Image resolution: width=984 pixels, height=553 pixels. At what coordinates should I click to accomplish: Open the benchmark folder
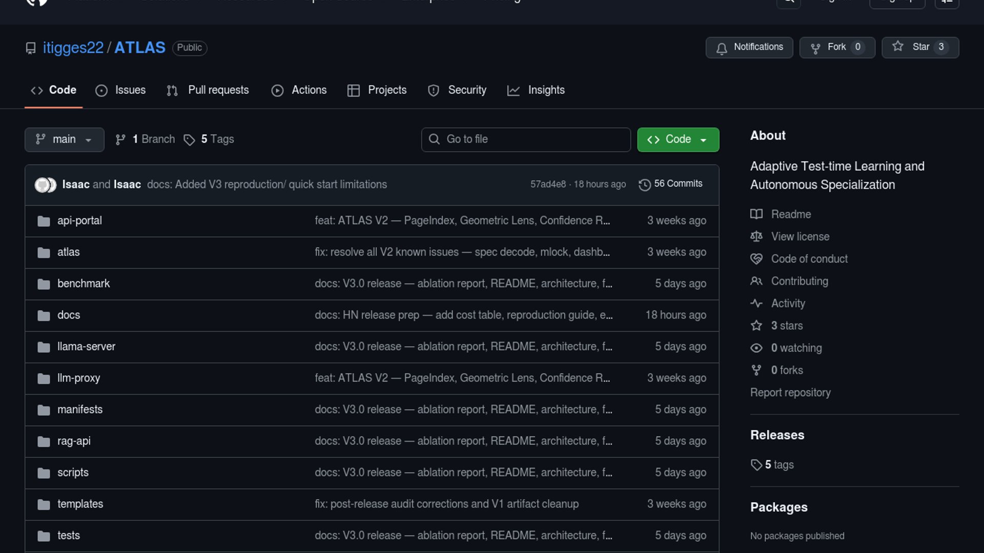[x=84, y=284]
